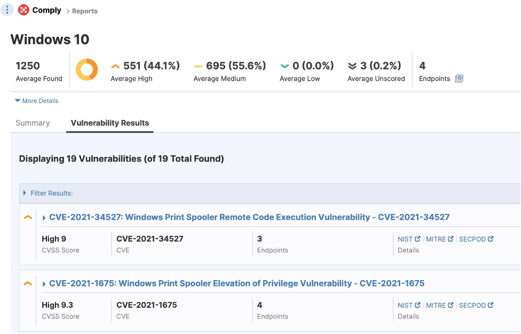Expand the CVE-2021-1675 vulnerability row
The height and width of the screenshot is (334, 521).
(x=44, y=284)
